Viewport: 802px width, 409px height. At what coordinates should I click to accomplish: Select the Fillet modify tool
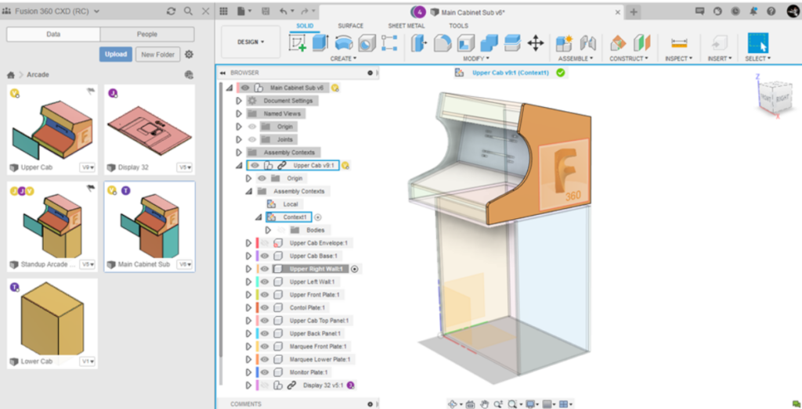point(442,43)
